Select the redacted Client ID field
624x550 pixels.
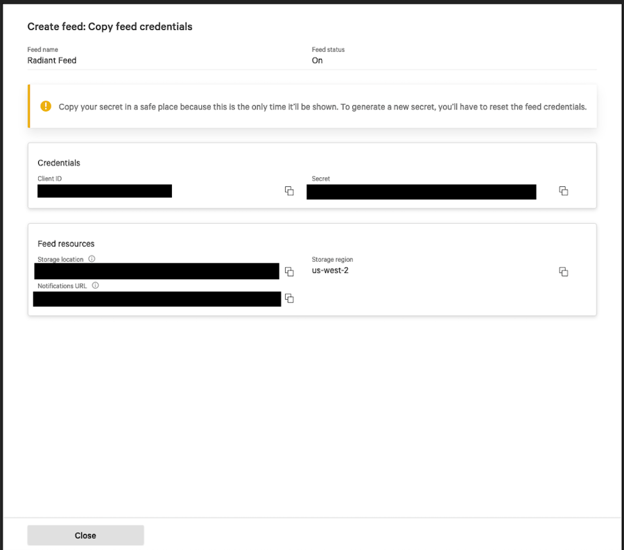click(105, 191)
